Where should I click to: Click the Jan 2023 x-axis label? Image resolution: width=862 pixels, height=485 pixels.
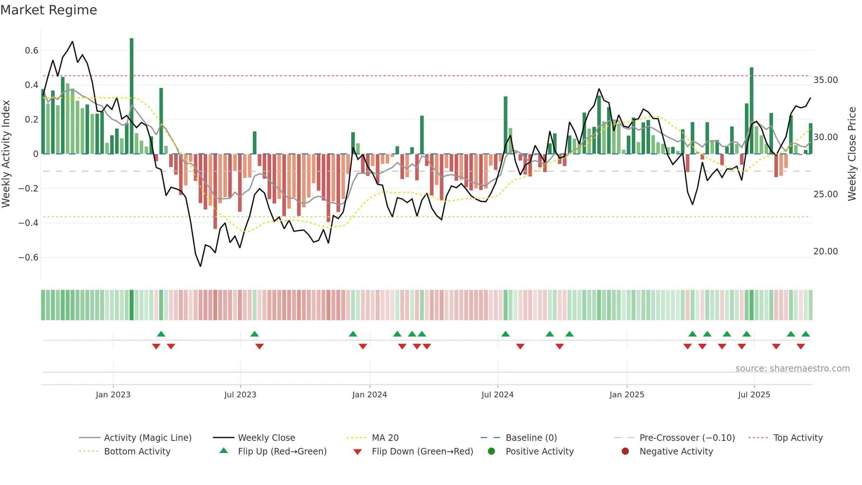tap(113, 394)
